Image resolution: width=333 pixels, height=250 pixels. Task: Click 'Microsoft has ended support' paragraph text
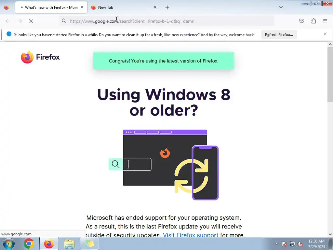(x=164, y=227)
